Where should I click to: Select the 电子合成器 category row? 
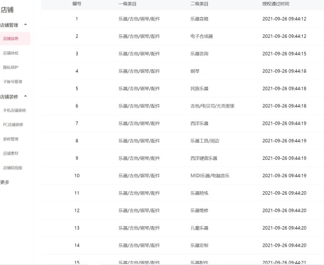point(183,36)
